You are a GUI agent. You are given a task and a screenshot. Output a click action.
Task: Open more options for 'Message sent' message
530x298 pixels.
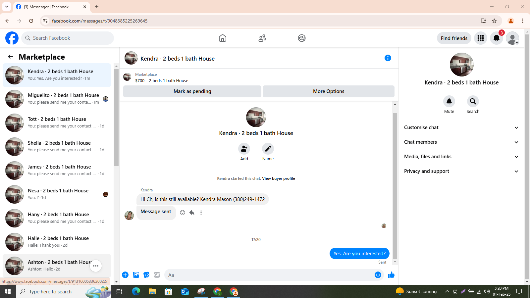pos(201,213)
